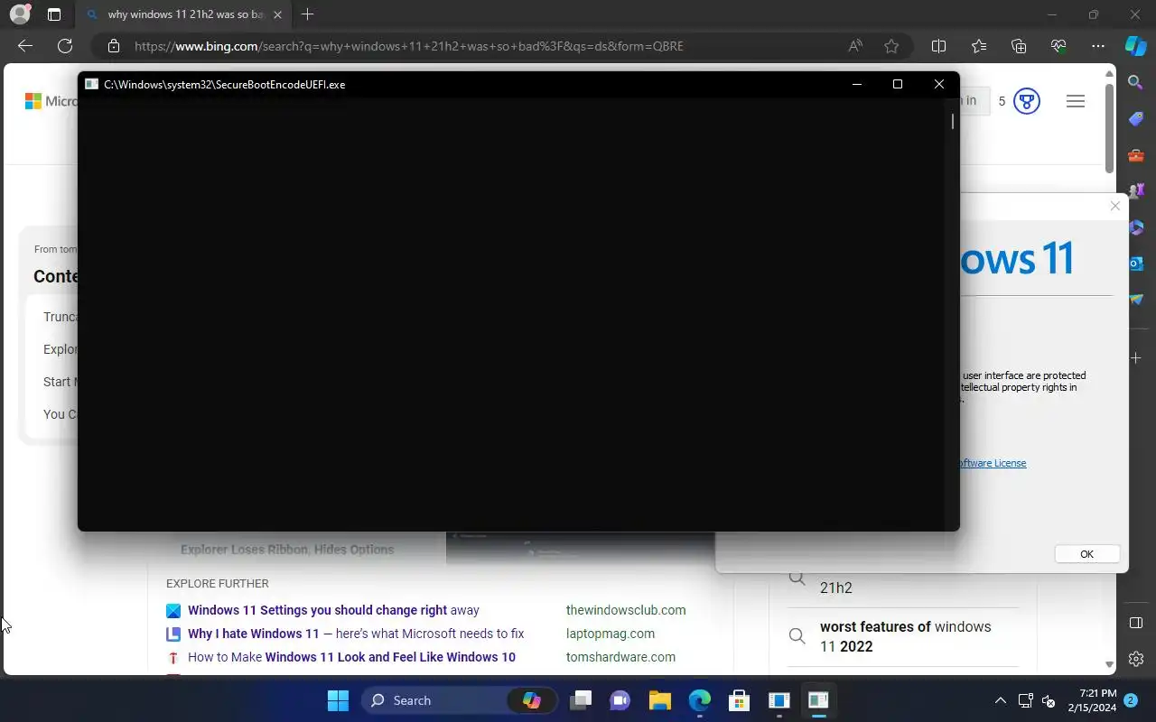Viewport: 1156px width, 722px height.
Task: Minimize the SecureBootEncodeUEFI.exe console window
Action: [x=856, y=84]
